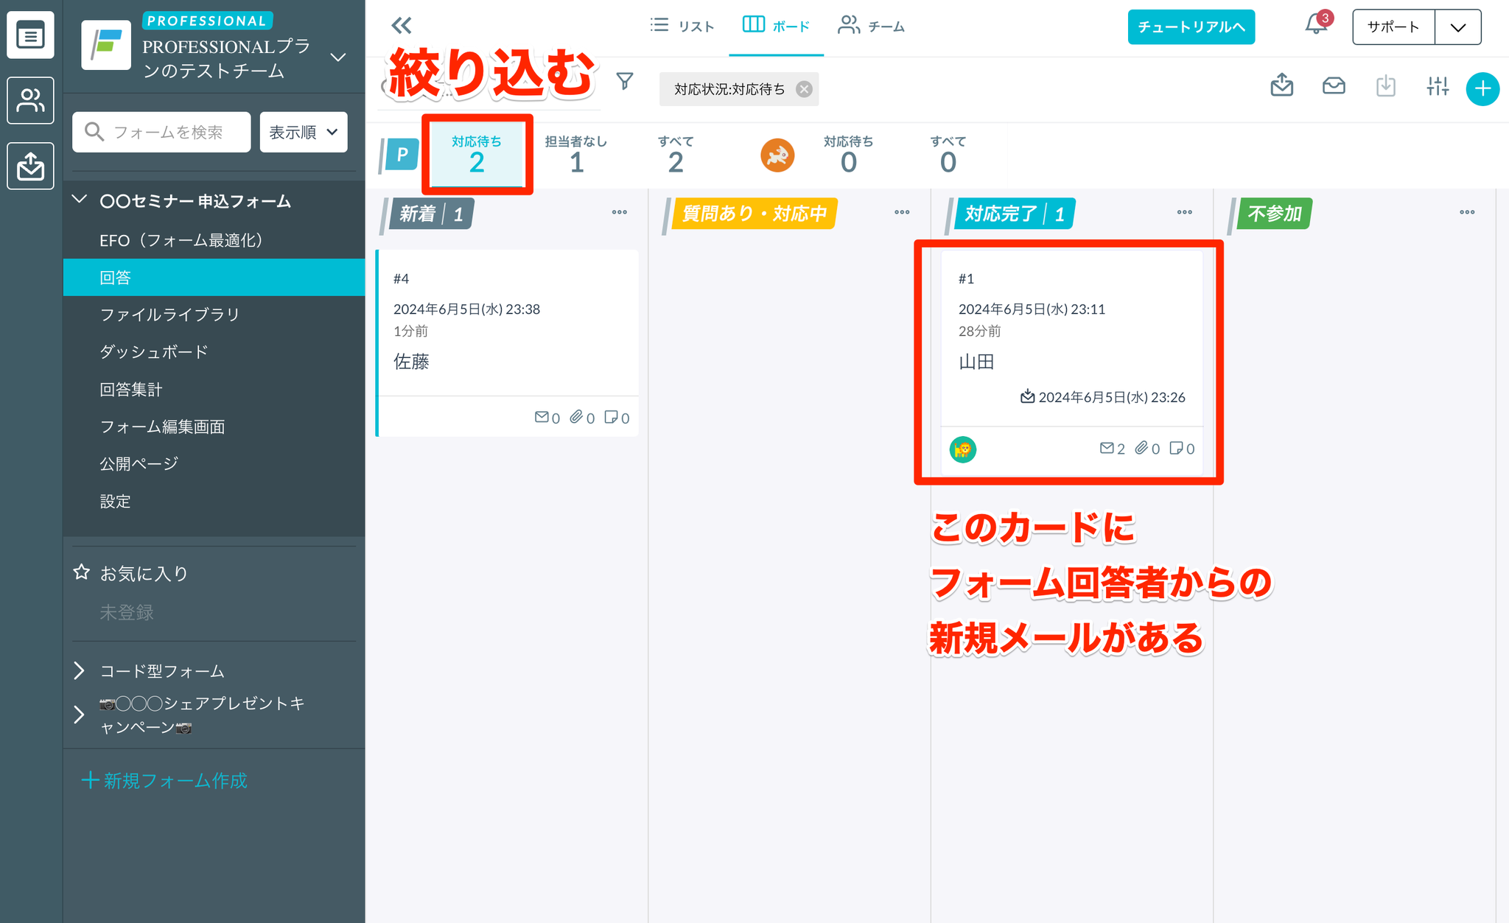
Task: Open the 新着 column options menu
Action: [619, 212]
